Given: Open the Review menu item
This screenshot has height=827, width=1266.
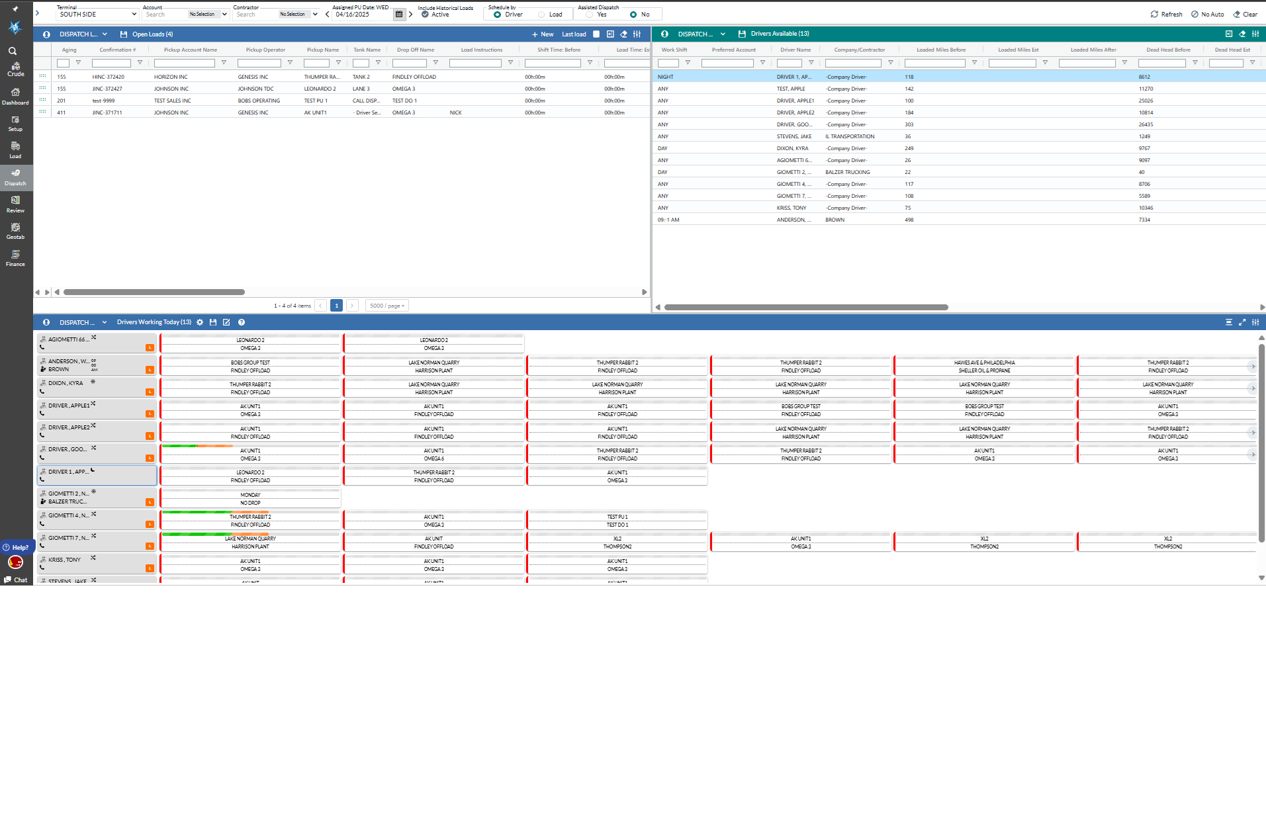Looking at the screenshot, I should click(15, 204).
